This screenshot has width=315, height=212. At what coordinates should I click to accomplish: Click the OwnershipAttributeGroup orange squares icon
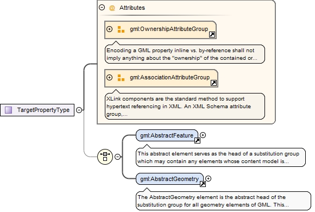point(121,29)
